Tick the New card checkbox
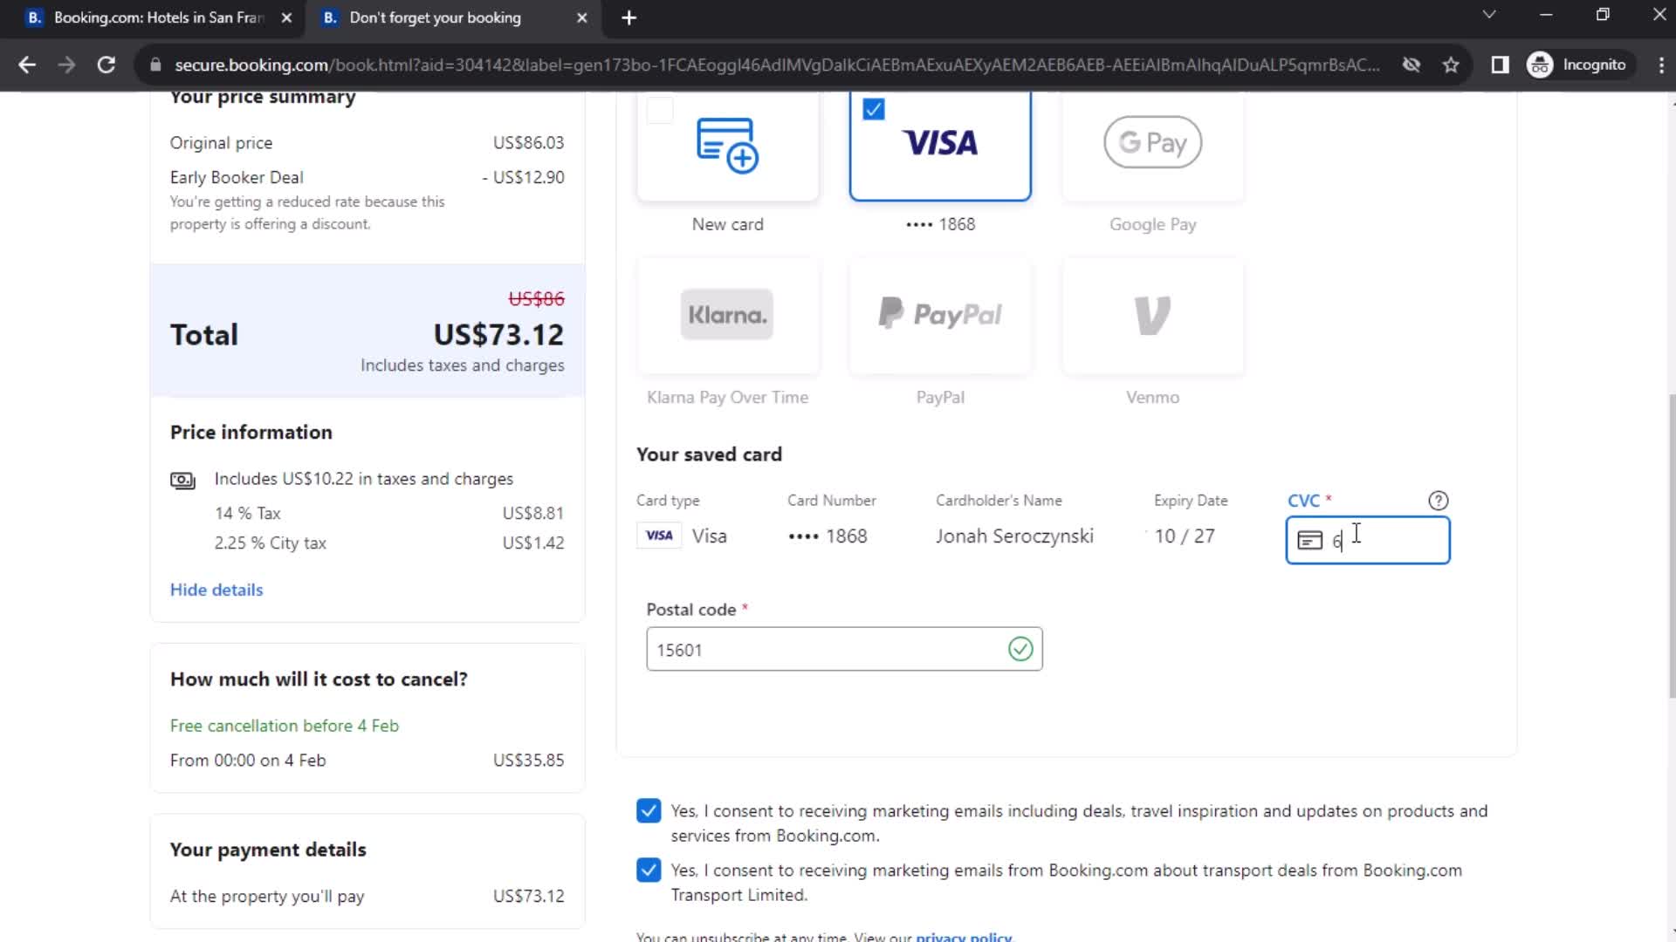Image resolution: width=1676 pixels, height=942 pixels. 660,111
